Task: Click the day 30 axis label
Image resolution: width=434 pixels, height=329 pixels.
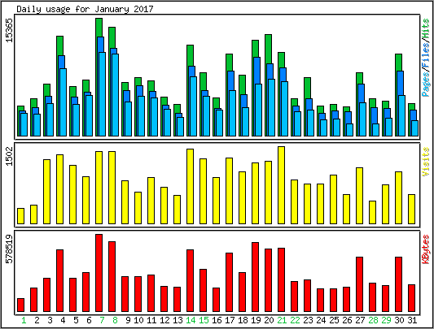Action: (399, 320)
